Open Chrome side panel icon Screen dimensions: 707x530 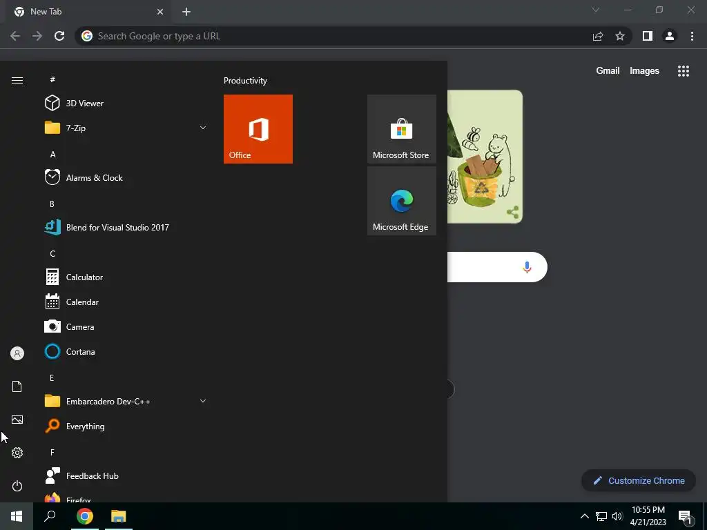[x=648, y=36]
